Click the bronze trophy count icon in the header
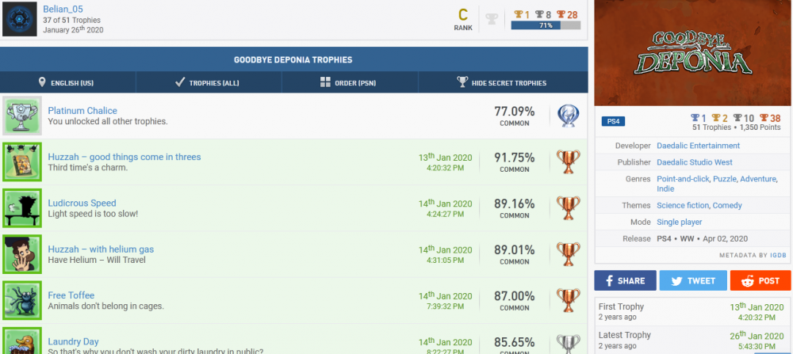Viewport: 793px width, 354px height. 561,14
